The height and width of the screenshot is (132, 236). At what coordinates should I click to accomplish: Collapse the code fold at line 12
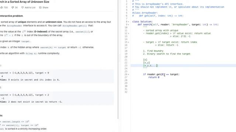pyautogui.click(x=129, y=33)
